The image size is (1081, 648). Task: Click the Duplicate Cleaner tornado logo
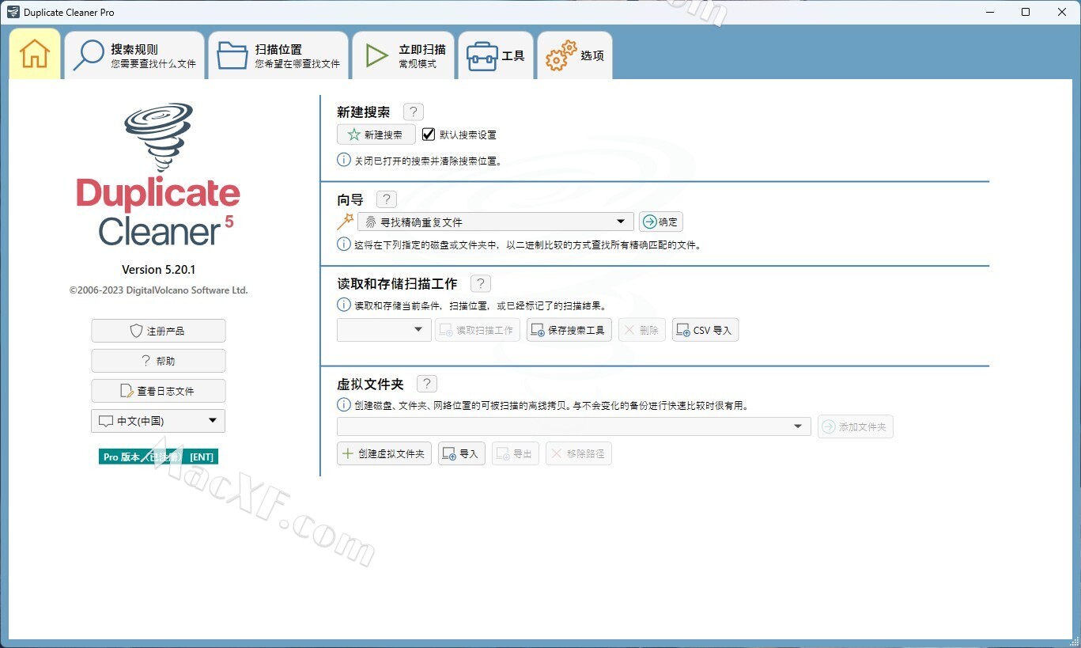(158, 136)
